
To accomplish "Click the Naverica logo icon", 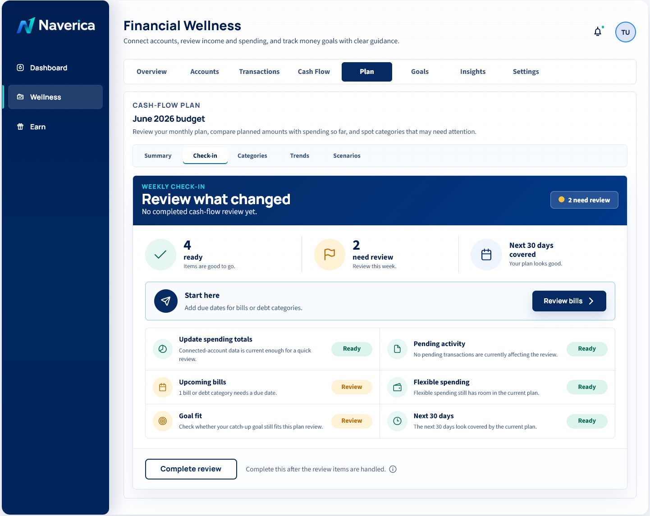I will [26, 25].
